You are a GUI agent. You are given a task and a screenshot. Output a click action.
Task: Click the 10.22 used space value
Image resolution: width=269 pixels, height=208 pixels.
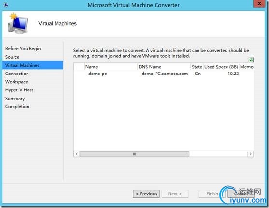tap(233, 74)
